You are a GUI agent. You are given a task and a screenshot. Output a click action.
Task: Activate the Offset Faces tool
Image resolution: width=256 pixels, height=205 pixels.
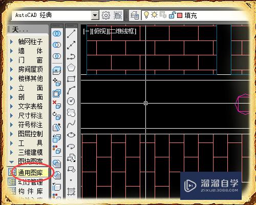pos(57,93)
